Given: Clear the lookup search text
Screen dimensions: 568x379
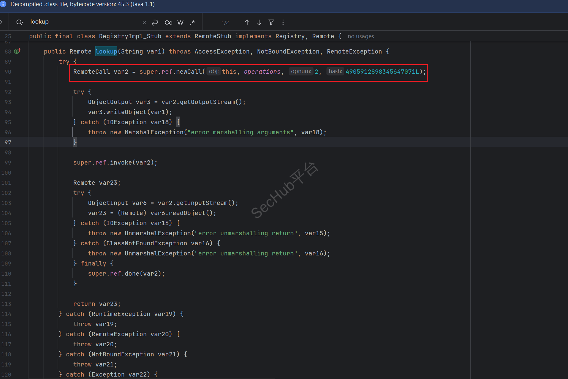Looking at the screenshot, I should (x=145, y=22).
